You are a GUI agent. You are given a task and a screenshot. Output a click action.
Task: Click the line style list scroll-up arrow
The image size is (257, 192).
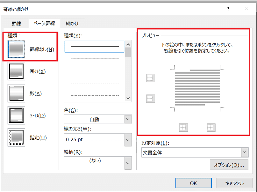(128, 44)
